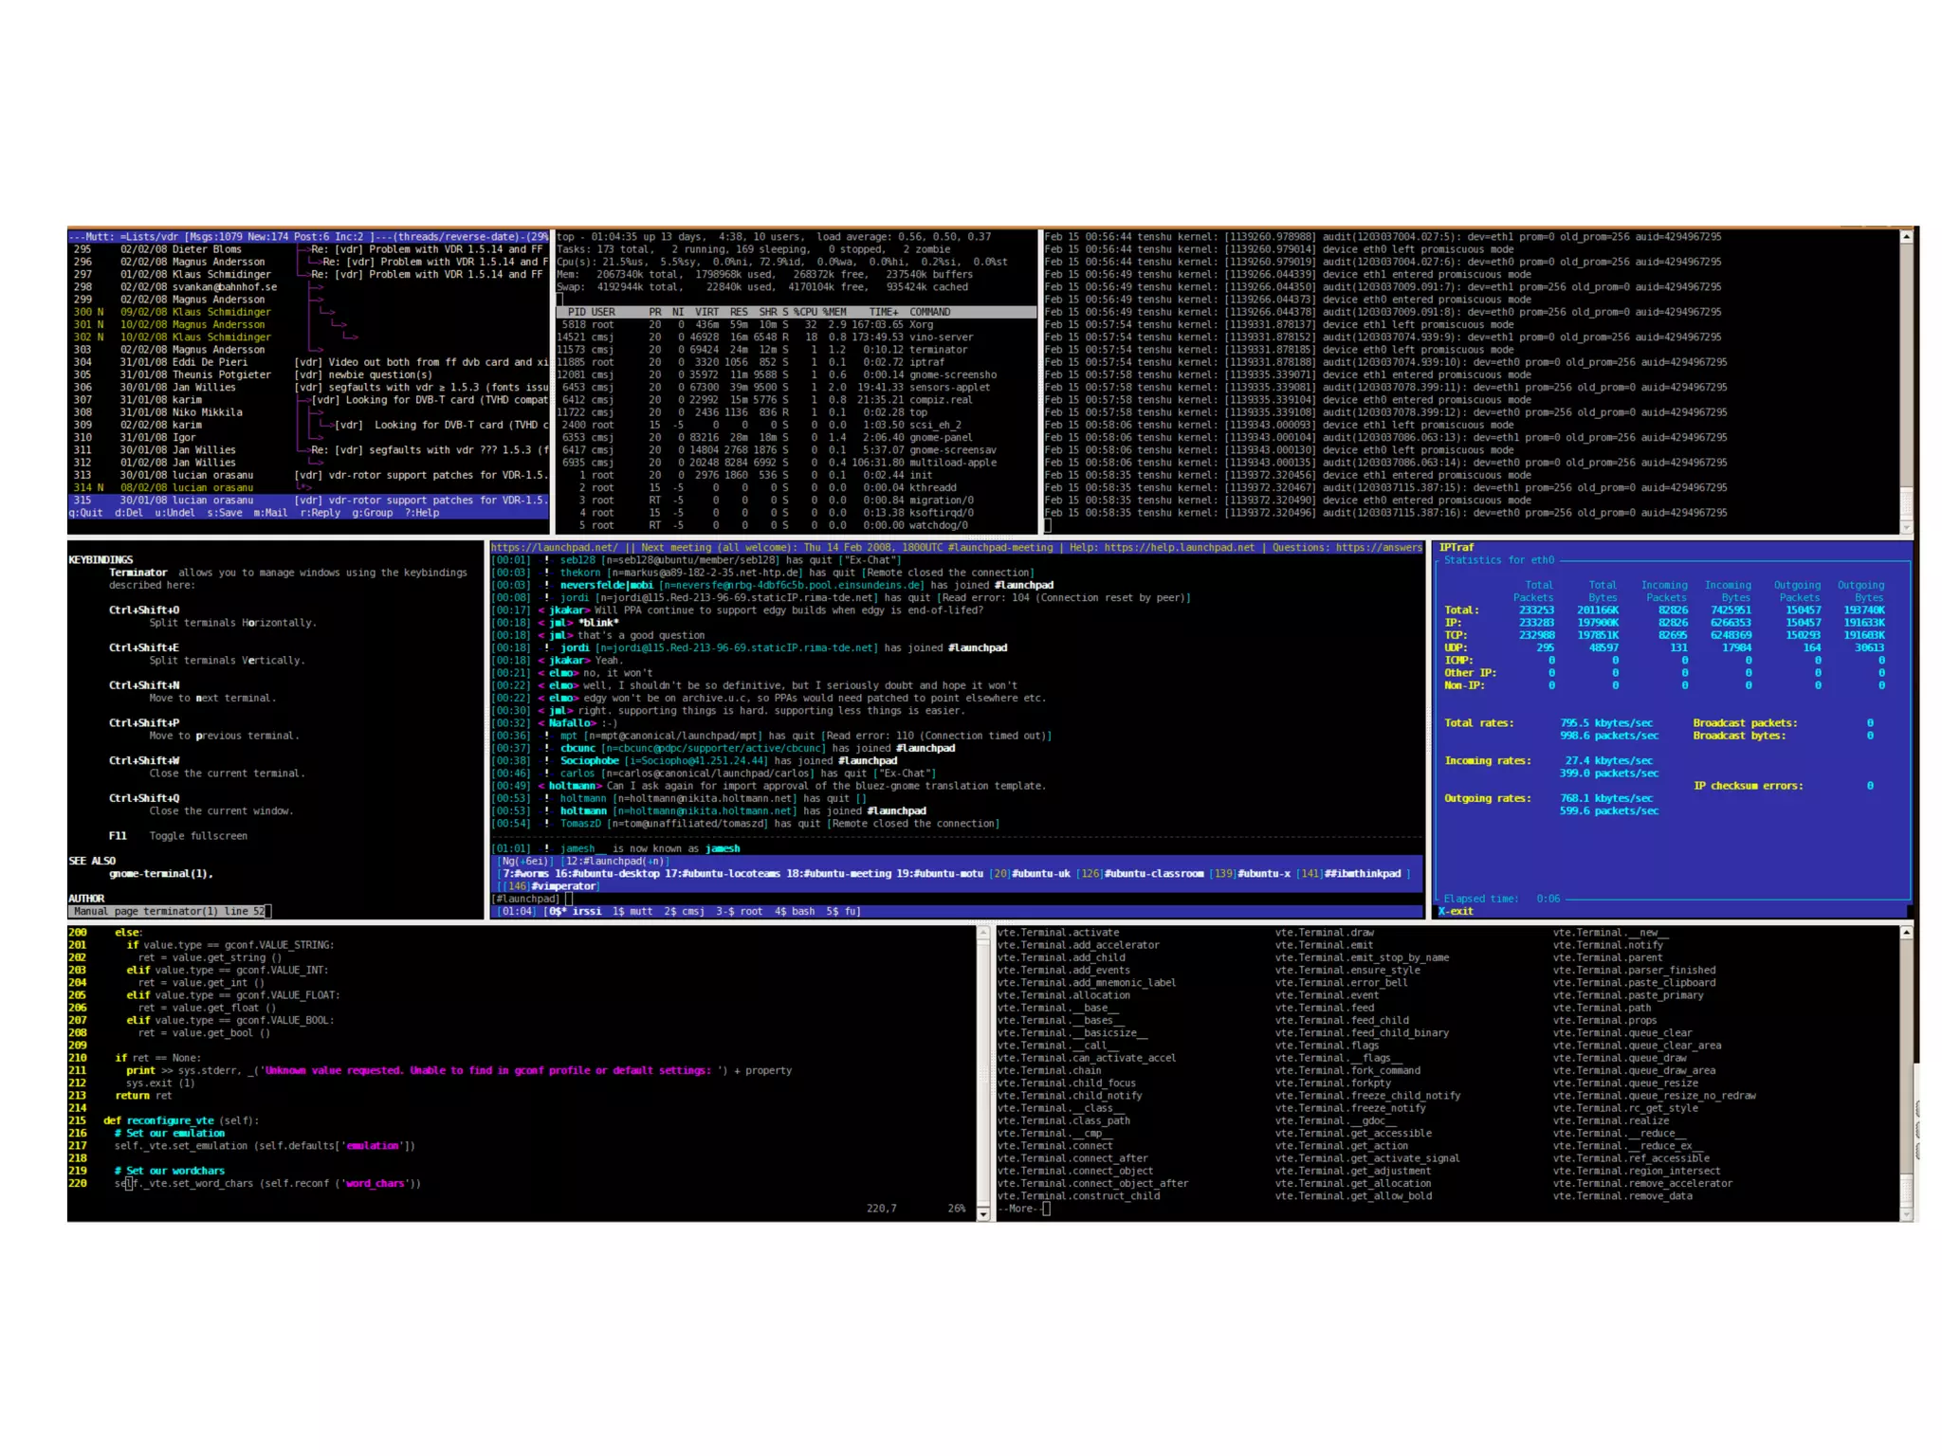The height and width of the screenshot is (1456, 1942).
Task: Click thread branch of message 307 DVB-T card
Action: click(305, 400)
